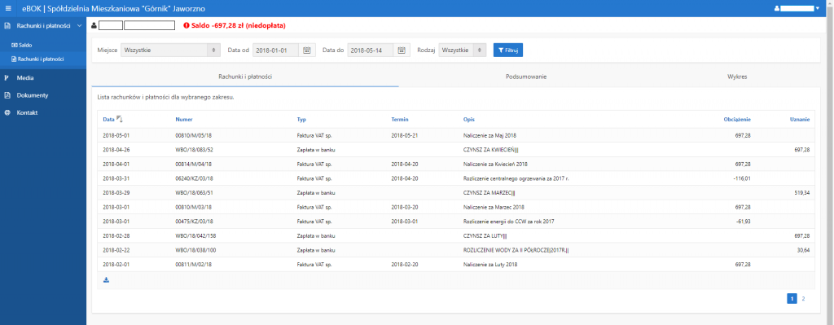
Task: Go to page 2 of results
Action: point(803,299)
